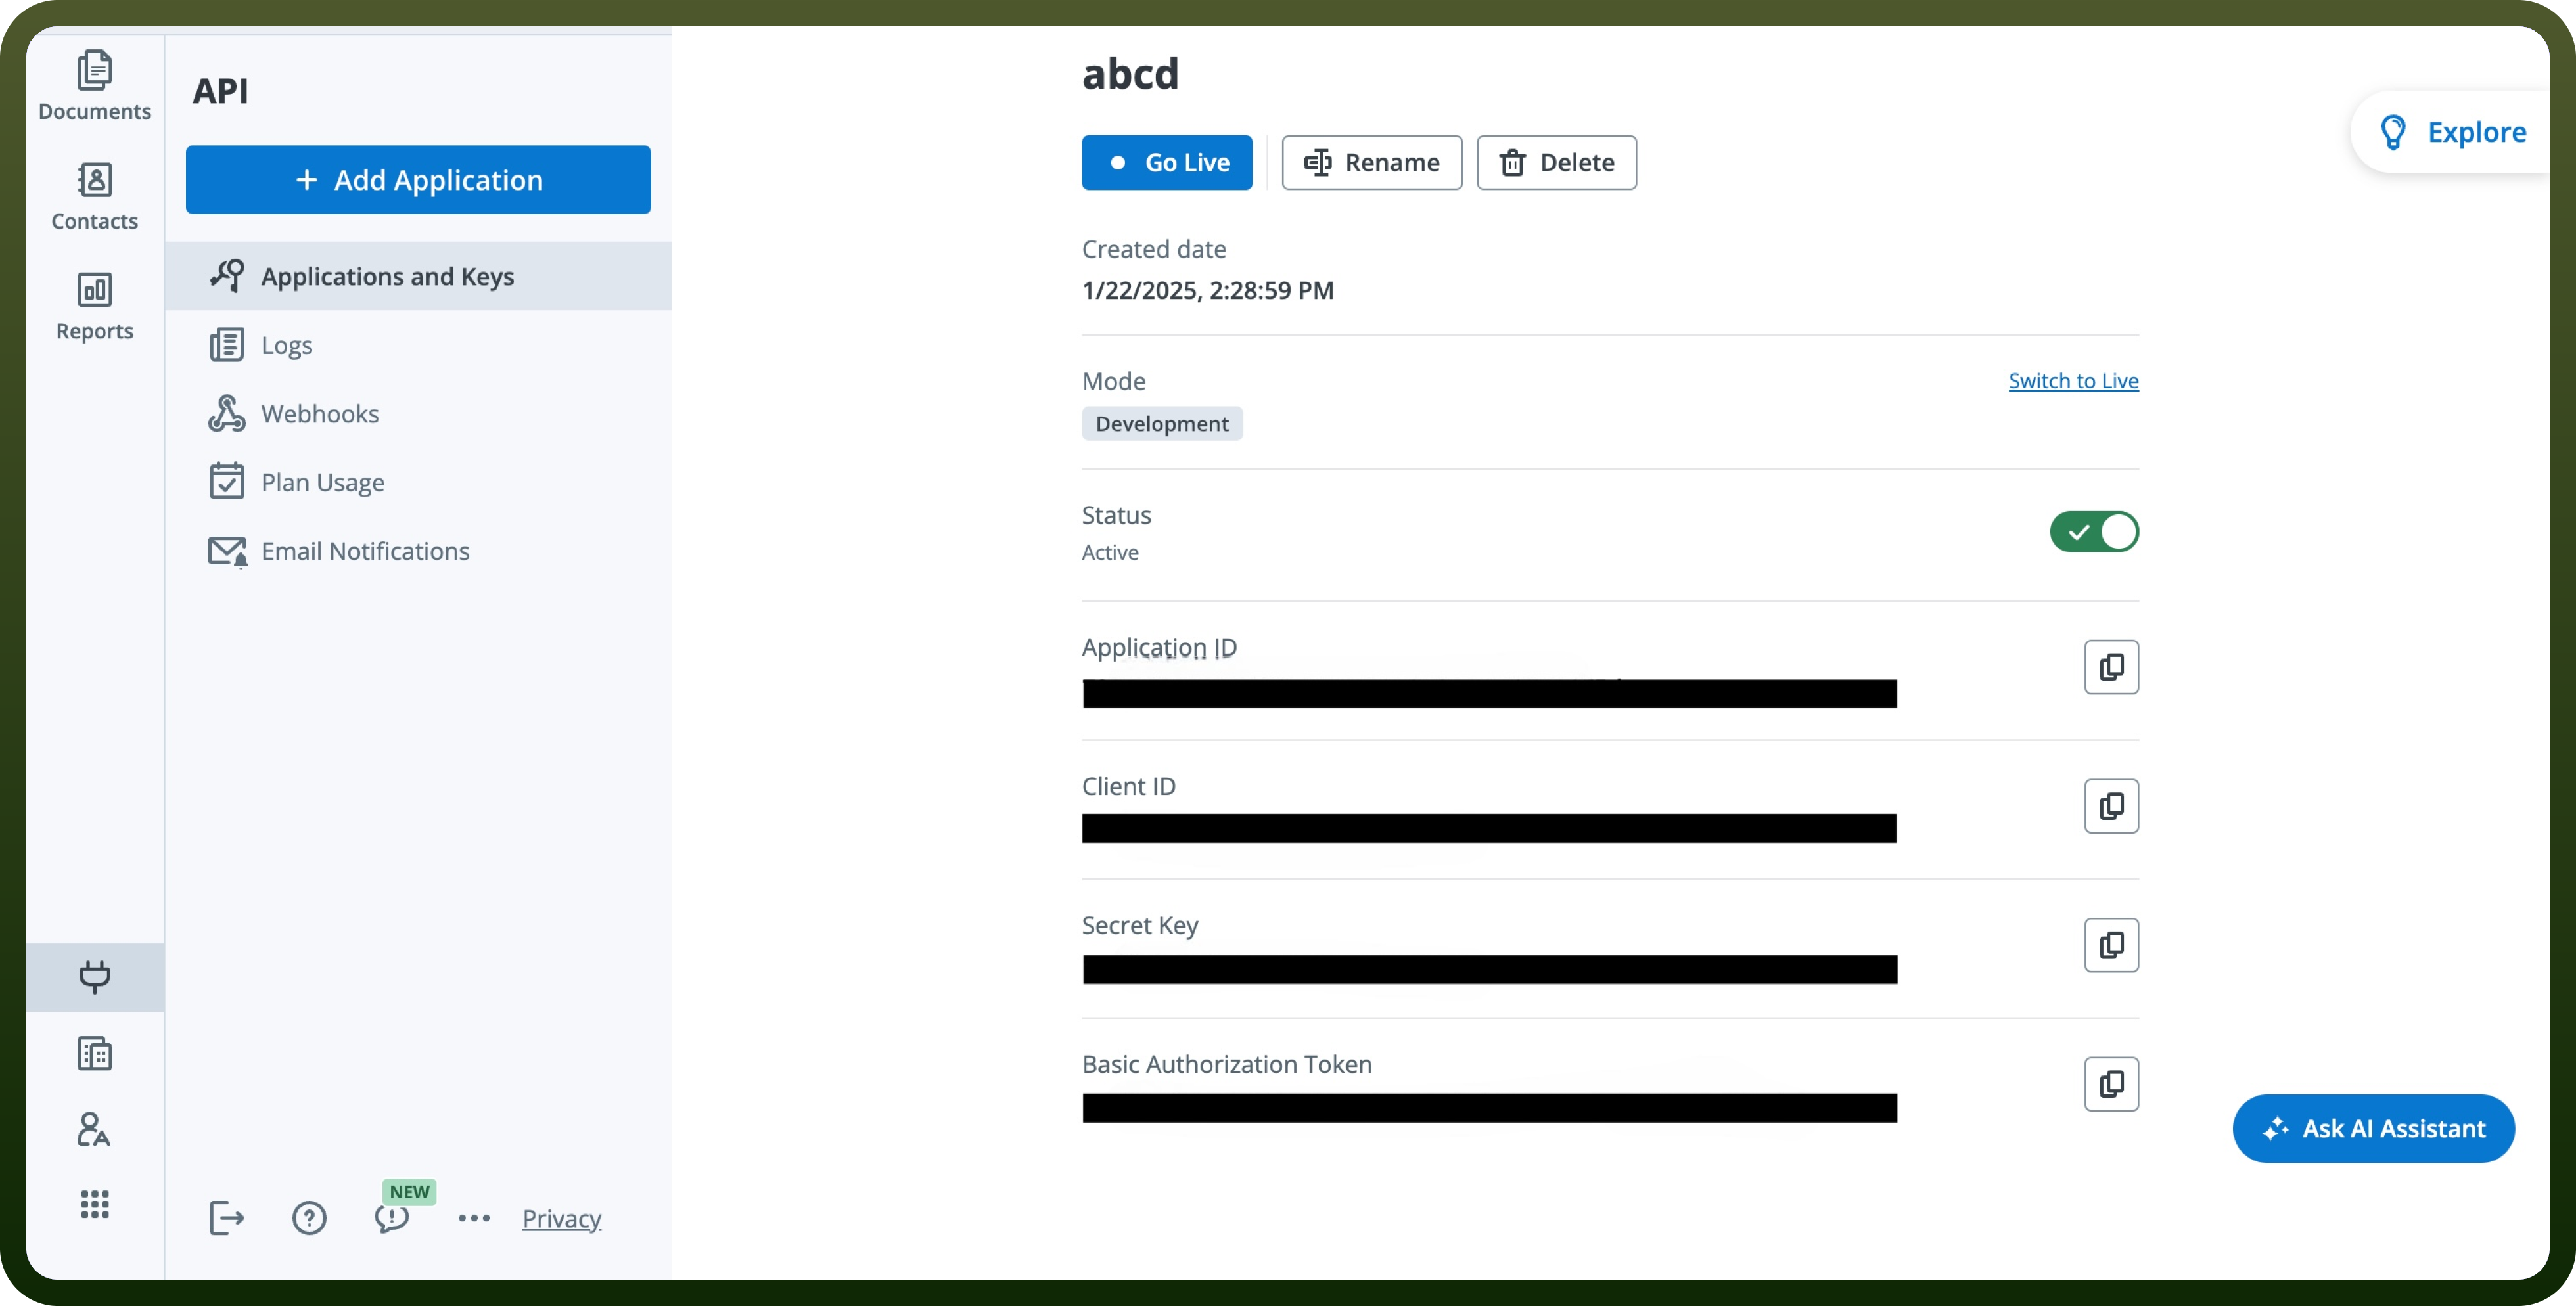The image size is (2576, 1306).
Task: Expand the three-dots more options
Action: click(474, 1218)
